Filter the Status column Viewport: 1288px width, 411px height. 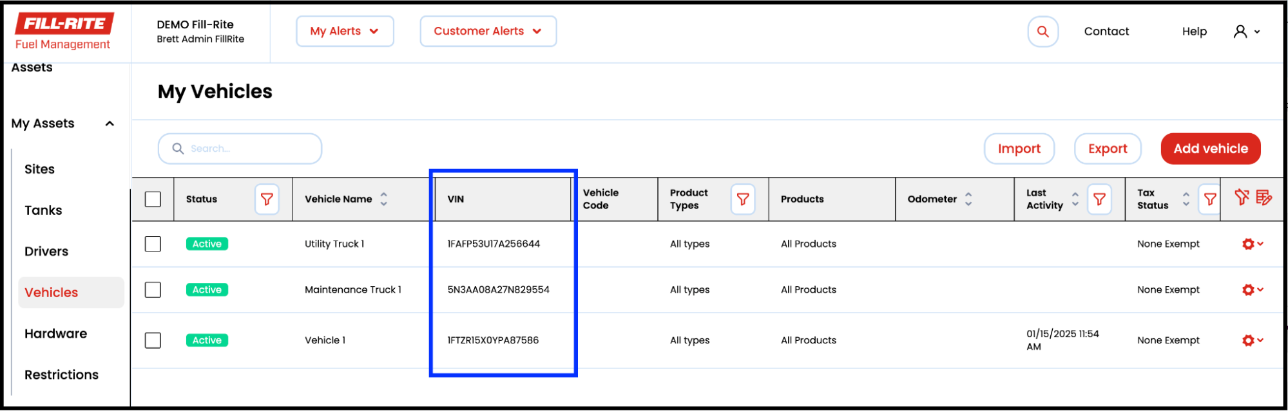coord(267,199)
